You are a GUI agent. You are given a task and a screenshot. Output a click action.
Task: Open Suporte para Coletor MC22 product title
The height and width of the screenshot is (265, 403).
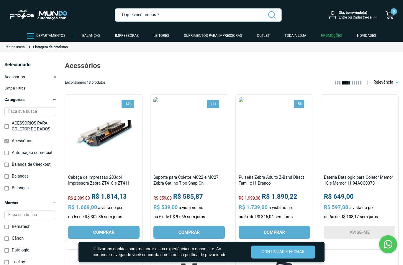coord(186,180)
